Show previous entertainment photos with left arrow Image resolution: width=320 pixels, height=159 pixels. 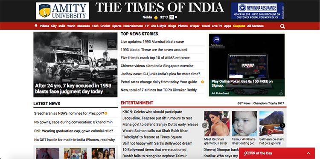[x=204, y=125]
